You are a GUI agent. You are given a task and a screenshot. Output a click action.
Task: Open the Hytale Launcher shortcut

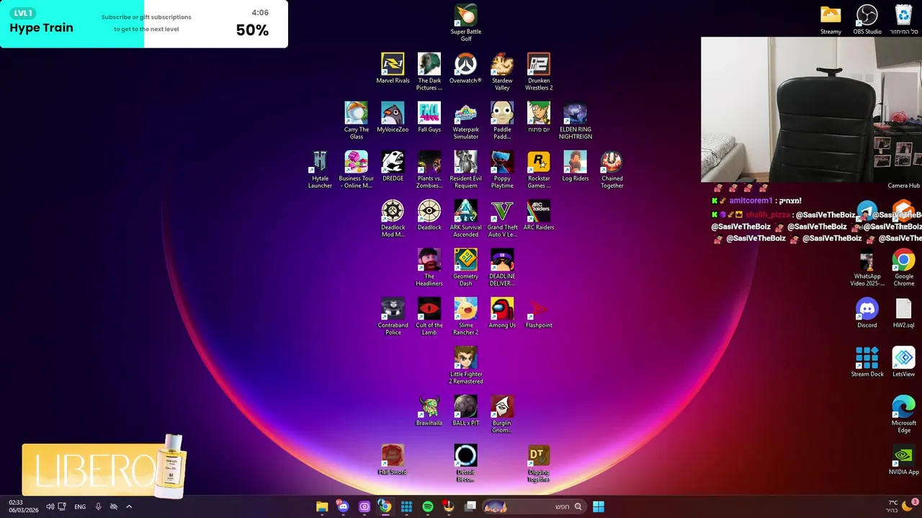[320, 169]
